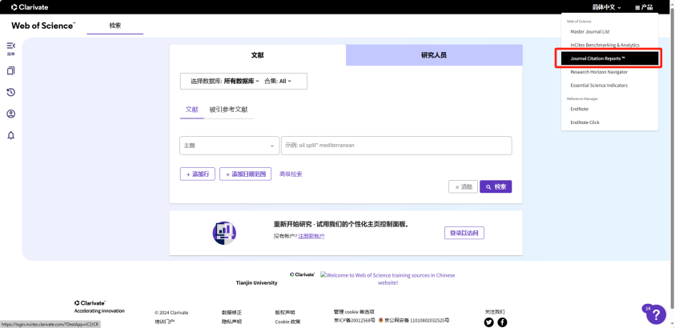Click the 添加行 add row button
This screenshot has width=675, height=328.
[198, 174]
